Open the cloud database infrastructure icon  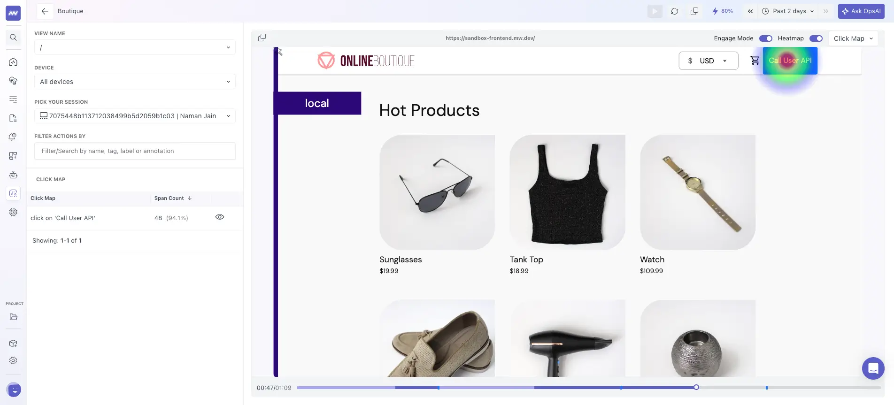point(13,81)
